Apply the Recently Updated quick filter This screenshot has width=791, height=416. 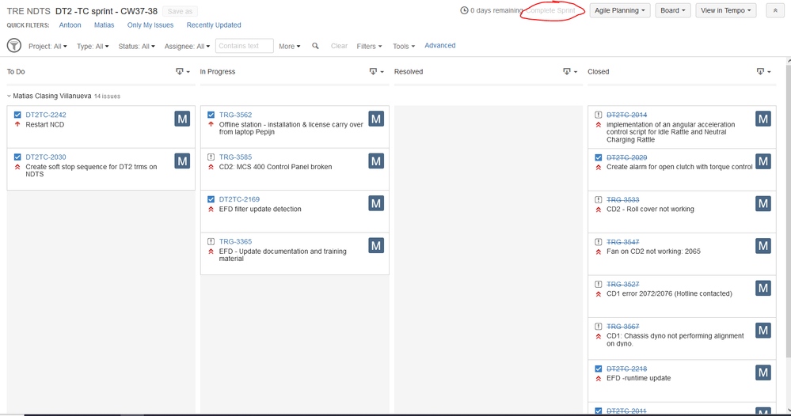coord(214,25)
